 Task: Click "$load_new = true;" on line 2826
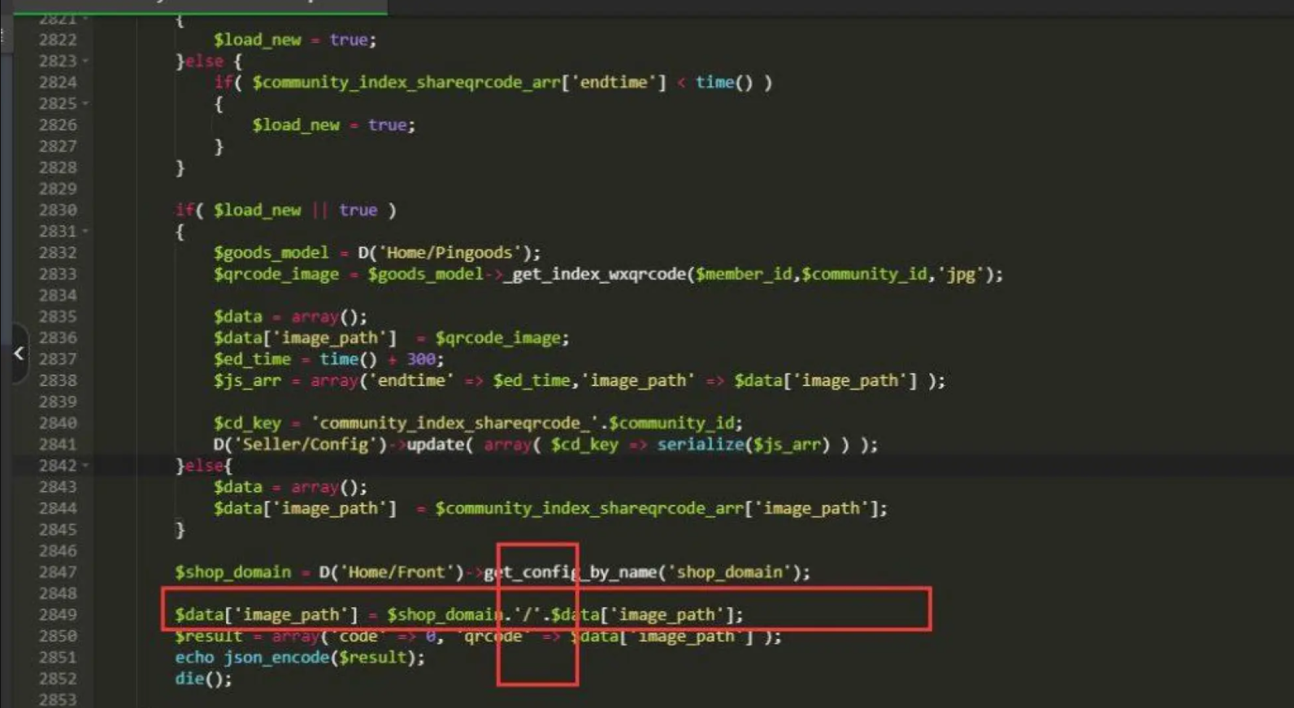(333, 125)
